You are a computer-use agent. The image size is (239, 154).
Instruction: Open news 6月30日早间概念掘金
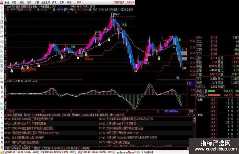click(x=118, y=142)
